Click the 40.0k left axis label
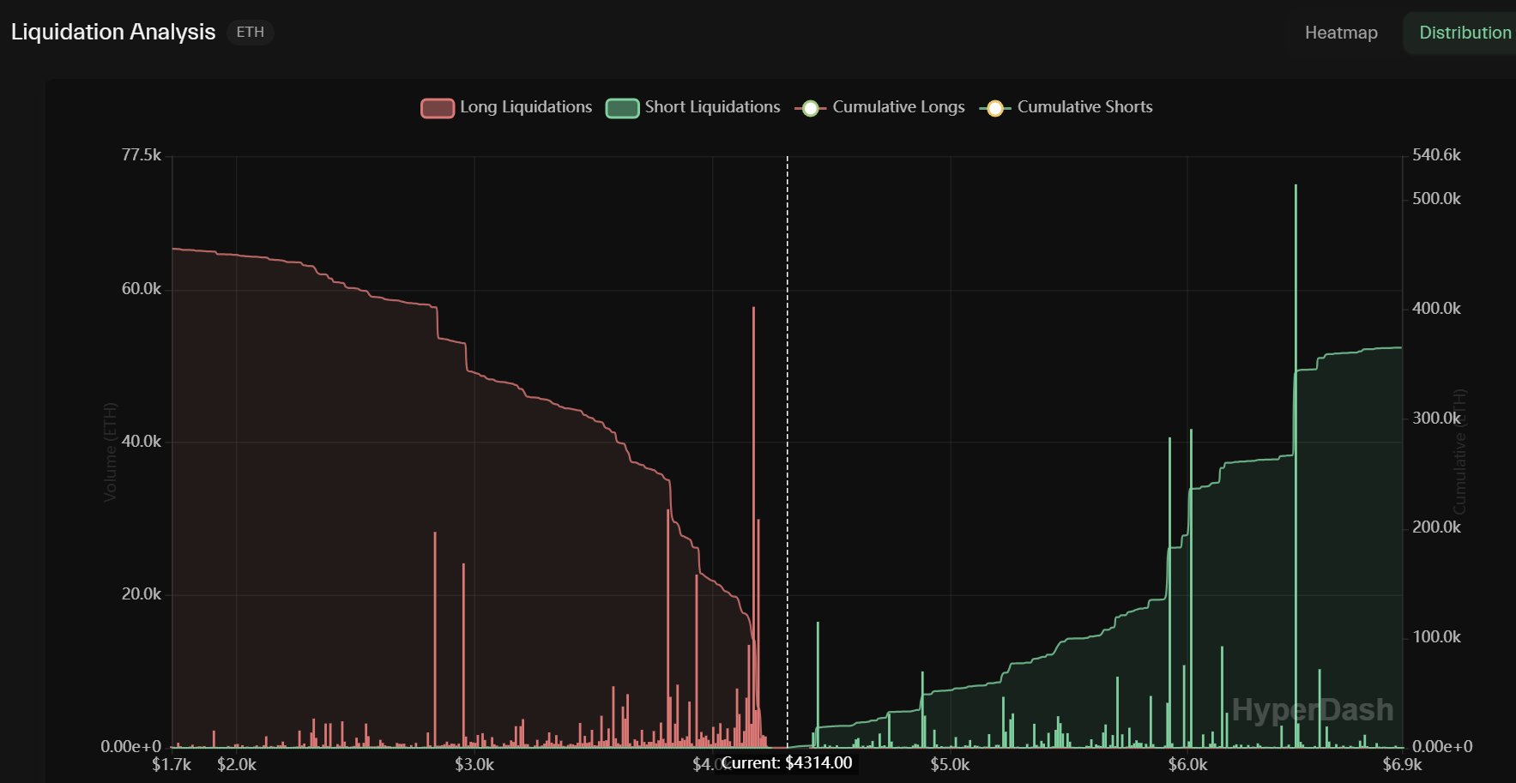Image resolution: width=1516 pixels, height=783 pixels. pyautogui.click(x=142, y=442)
